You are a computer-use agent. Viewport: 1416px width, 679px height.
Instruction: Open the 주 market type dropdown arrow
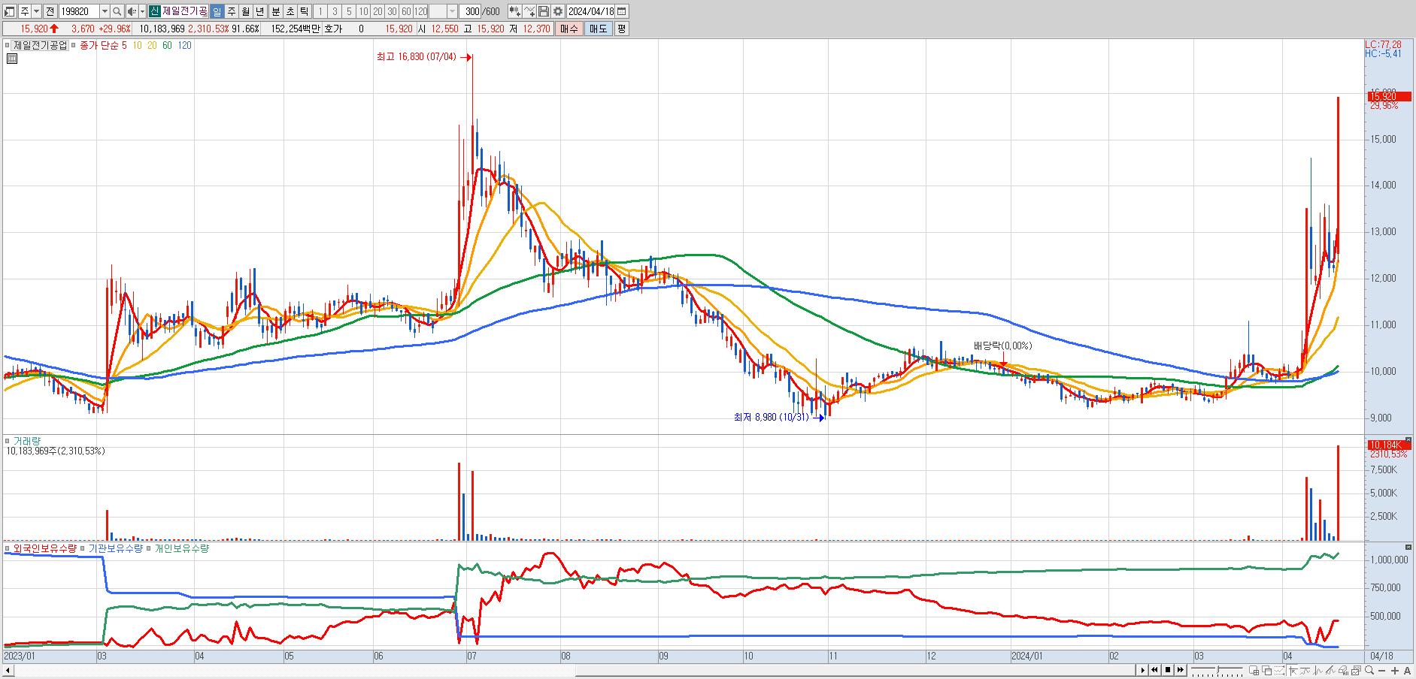[36, 11]
